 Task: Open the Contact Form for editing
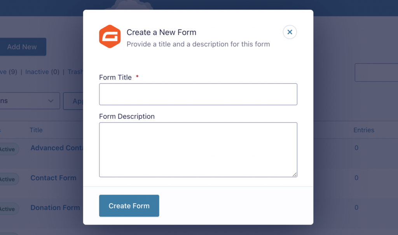(53, 178)
